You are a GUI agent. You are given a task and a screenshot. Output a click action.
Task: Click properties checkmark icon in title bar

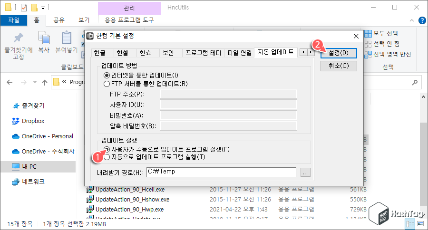coord(24,8)
